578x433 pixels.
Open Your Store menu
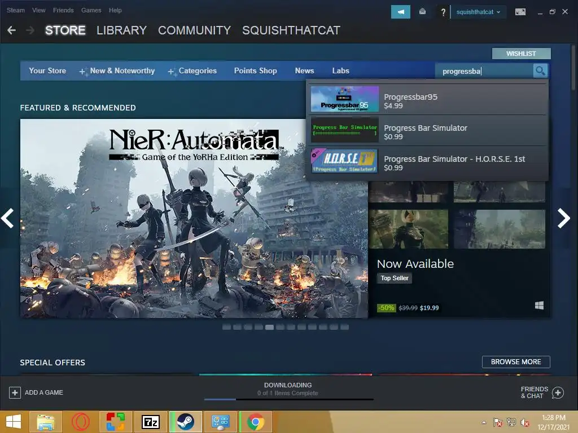coord(47,70)
